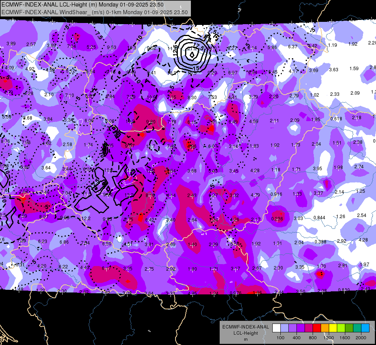
Task: Click the wind shear value 0.388
Action: coord(320,242)
